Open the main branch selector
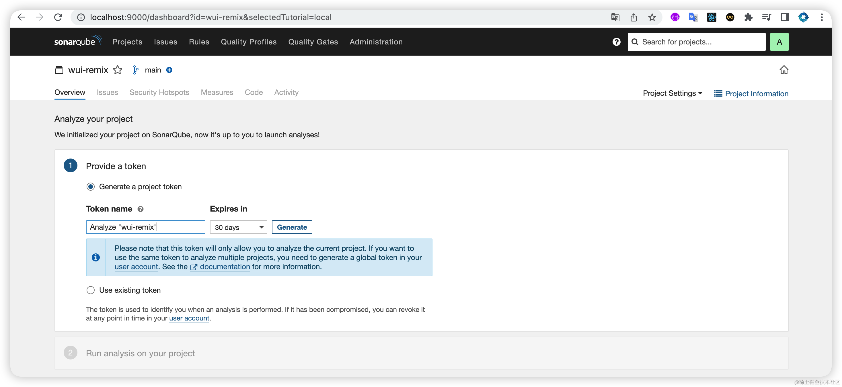 pyautogui.click(x=153, y=70)
